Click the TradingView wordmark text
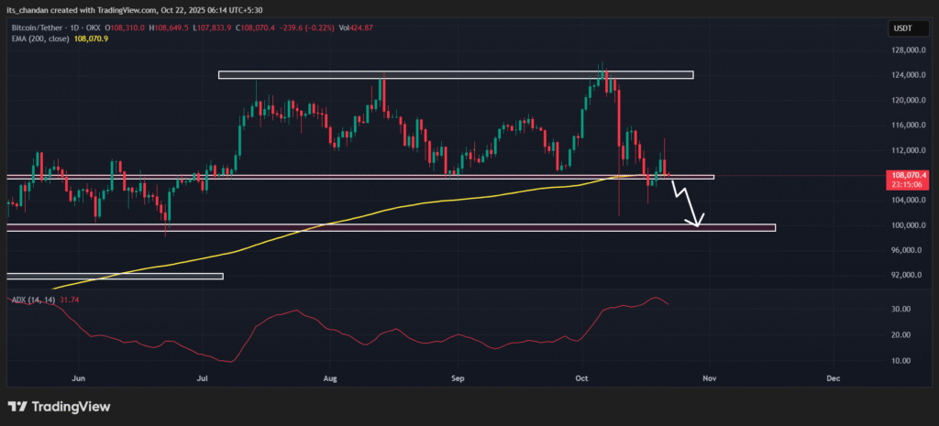The height and width of the screenshot is (426, 939). click(x=72, y=407)
